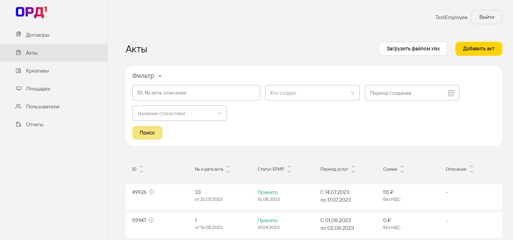
Task: Click the ОРД logo
Action: click(x=31, y=12)
